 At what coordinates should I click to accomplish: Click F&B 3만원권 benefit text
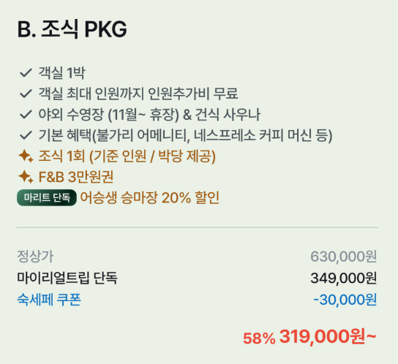[76, 177]
